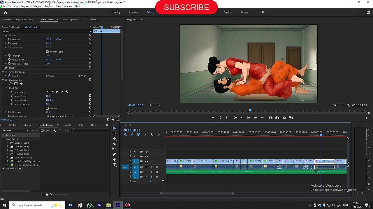Open the timeline display settings wrench
Viewport: 373px width, 209px height.
pyautogui.click(x=152, y=135)
